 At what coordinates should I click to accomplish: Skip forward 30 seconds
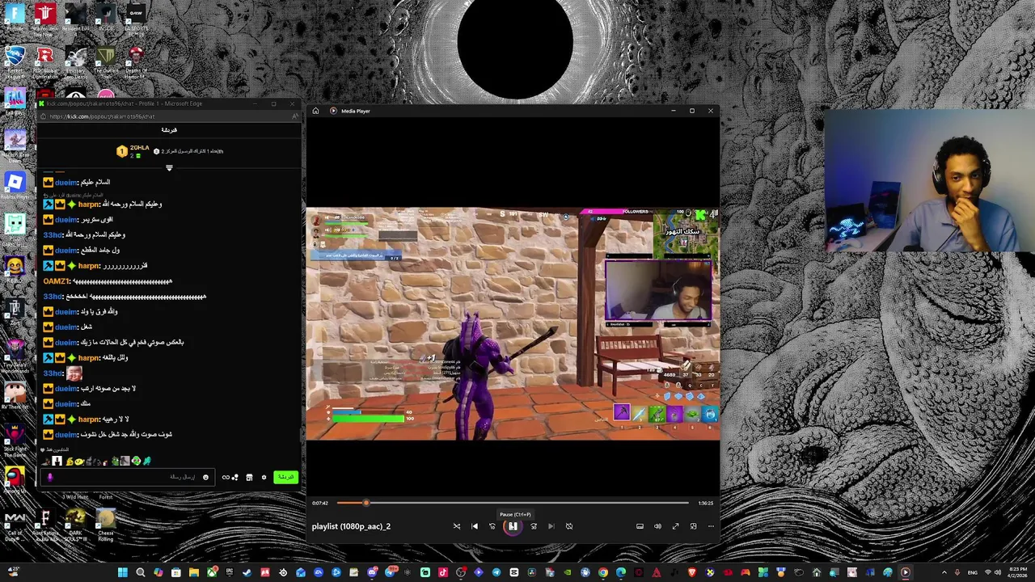[534, 526]
